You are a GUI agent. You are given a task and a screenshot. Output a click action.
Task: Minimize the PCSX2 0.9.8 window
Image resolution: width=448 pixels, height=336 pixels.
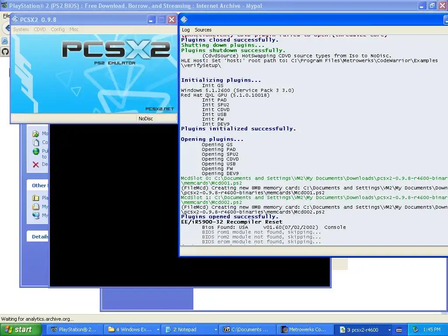[151, 20]
